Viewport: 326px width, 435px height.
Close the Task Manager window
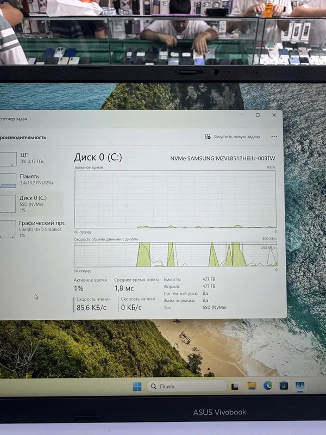coord(274,115)
